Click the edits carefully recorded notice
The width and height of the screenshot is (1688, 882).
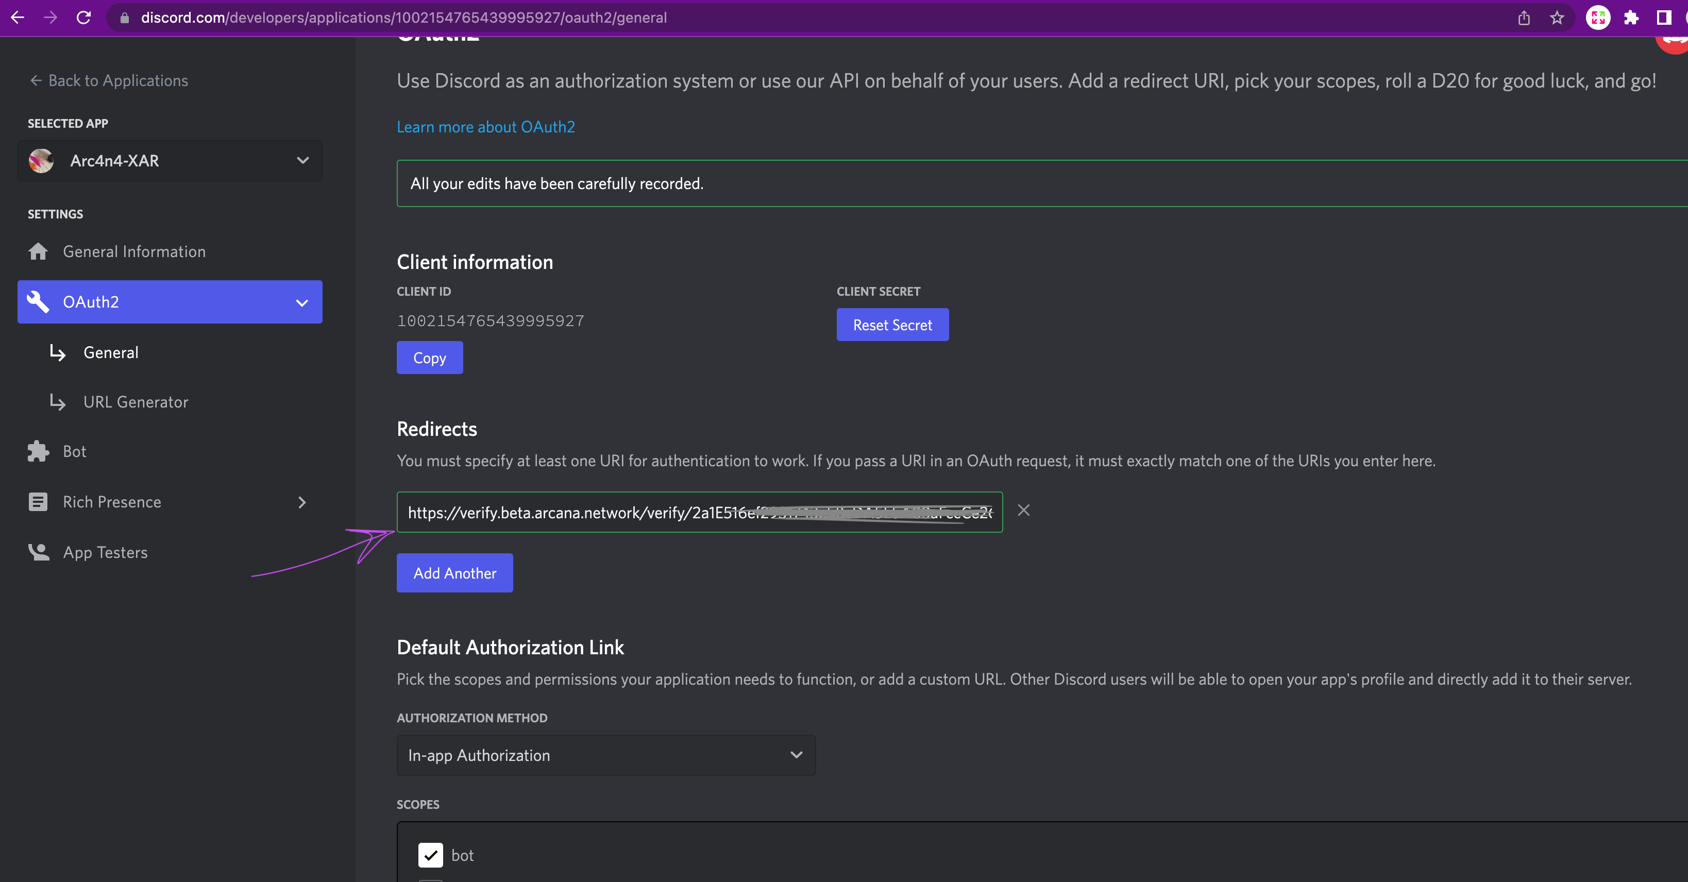1042,183
